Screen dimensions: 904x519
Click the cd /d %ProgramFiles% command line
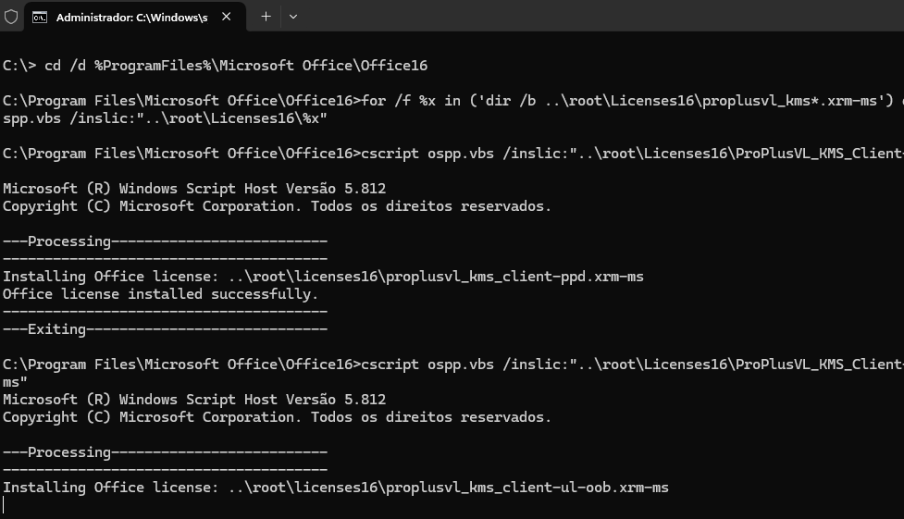click(x=215, y=66)
